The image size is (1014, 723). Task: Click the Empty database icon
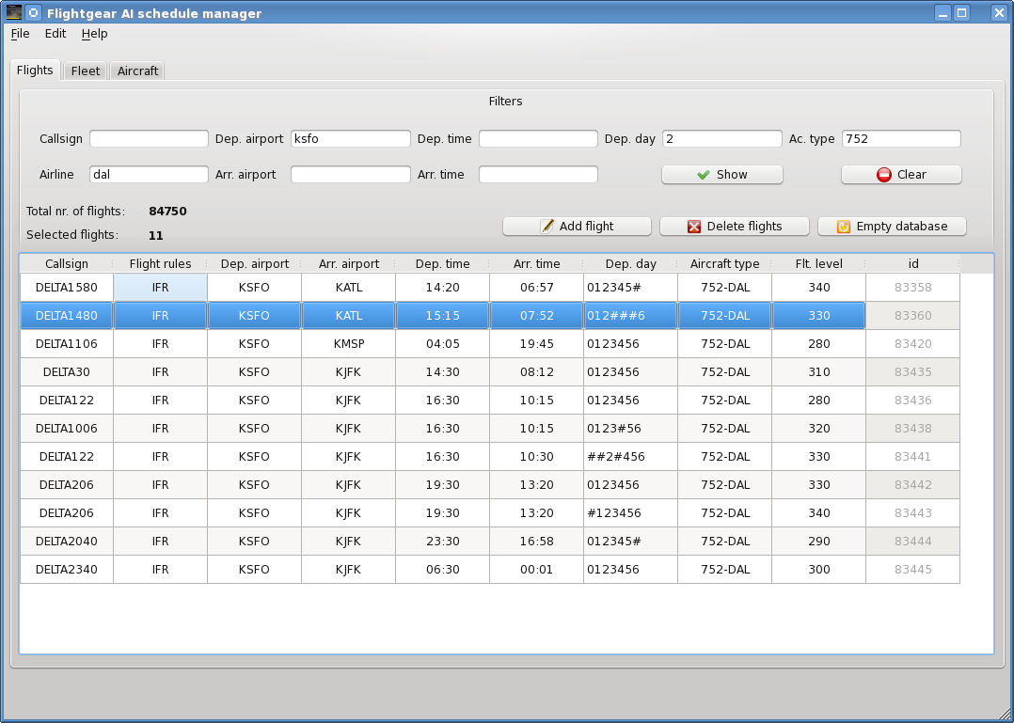point(844,227)
